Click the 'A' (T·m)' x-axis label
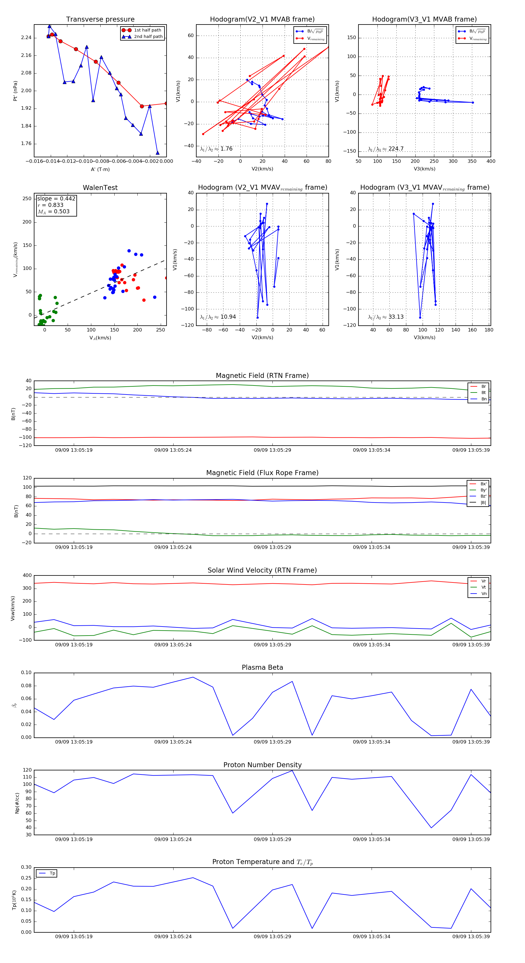 [x=100, y=169]
